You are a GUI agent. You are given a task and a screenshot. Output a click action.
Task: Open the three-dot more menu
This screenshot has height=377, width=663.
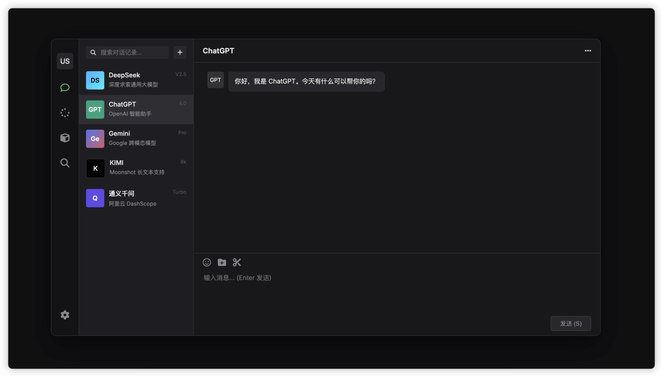pos(587,51)
